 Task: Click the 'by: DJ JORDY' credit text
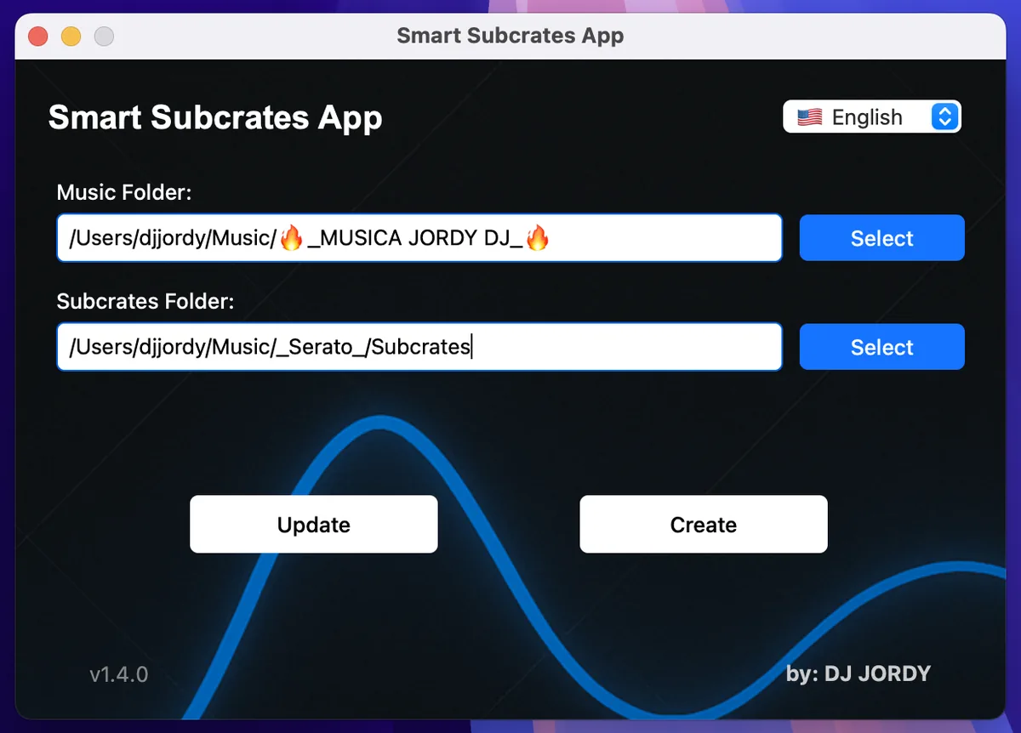pos(858,674)
